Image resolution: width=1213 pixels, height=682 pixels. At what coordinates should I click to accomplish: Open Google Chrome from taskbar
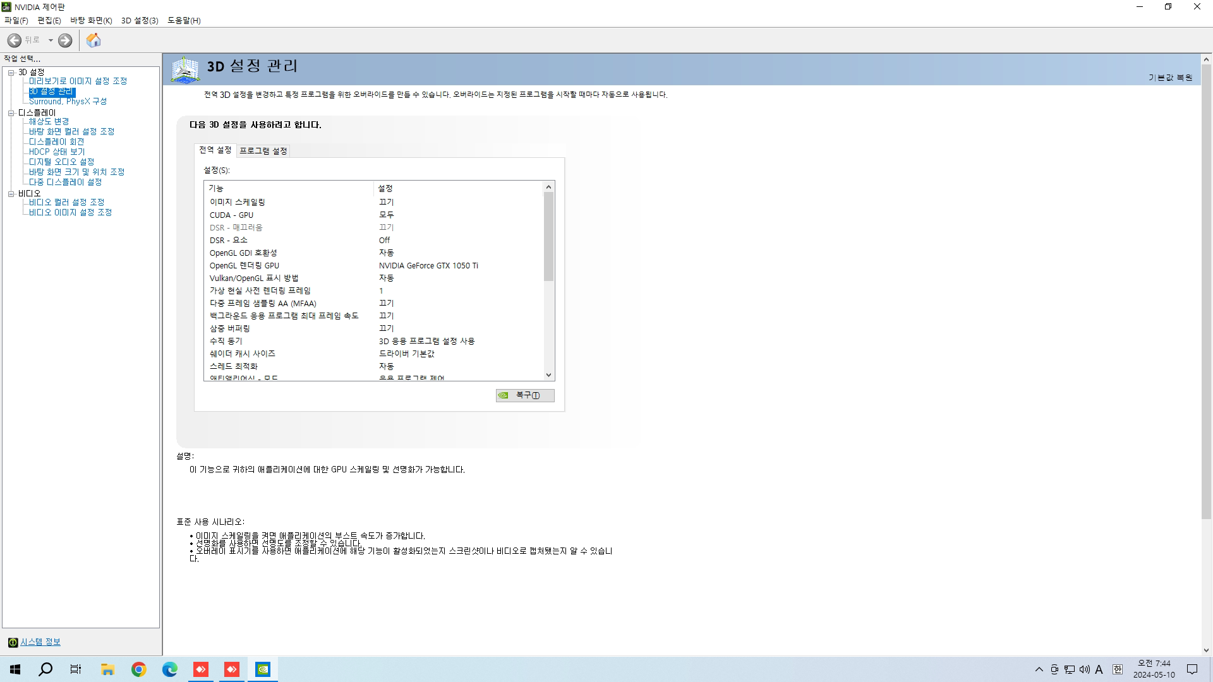pyautogui.click(x=138, y=669)
